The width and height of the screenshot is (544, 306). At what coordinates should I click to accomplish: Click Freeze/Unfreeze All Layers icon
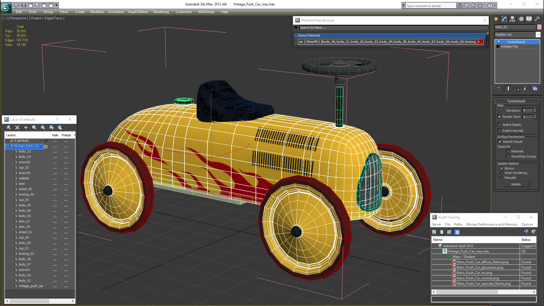click(x=60, y=127)
